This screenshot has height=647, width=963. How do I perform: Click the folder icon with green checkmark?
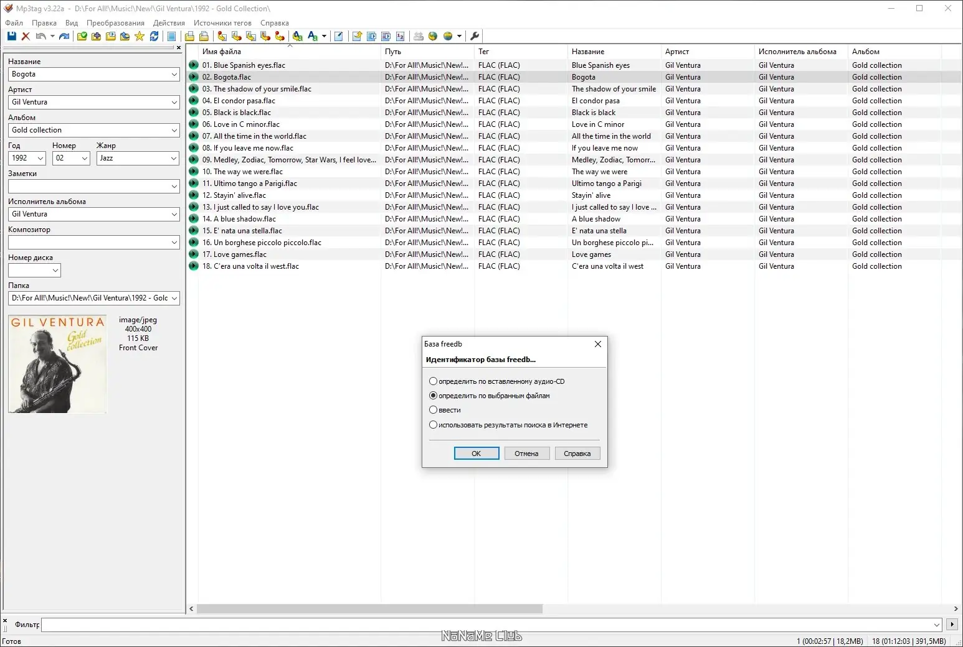click(x=82, y=36)
